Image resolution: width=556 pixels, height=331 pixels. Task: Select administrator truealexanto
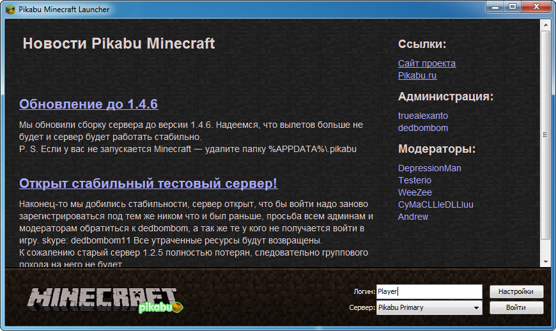pyautogui.click(x=423, y=116)
